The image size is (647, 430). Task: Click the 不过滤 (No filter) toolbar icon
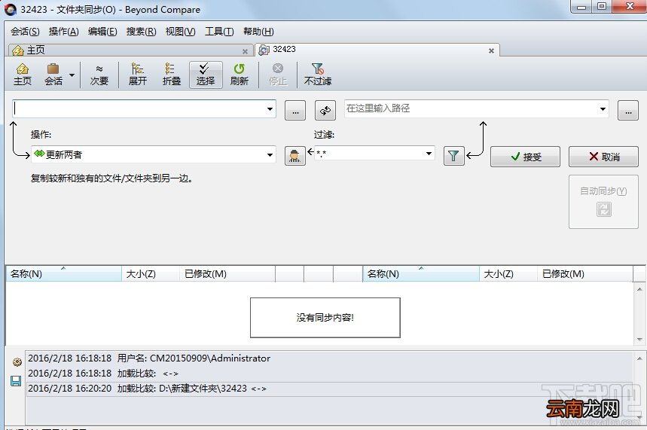[317, 75]
